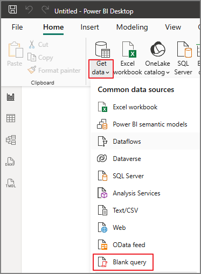Click the Excel workbook ribbon button
This screenshot has width=201, height=274.
pos(128,58)
